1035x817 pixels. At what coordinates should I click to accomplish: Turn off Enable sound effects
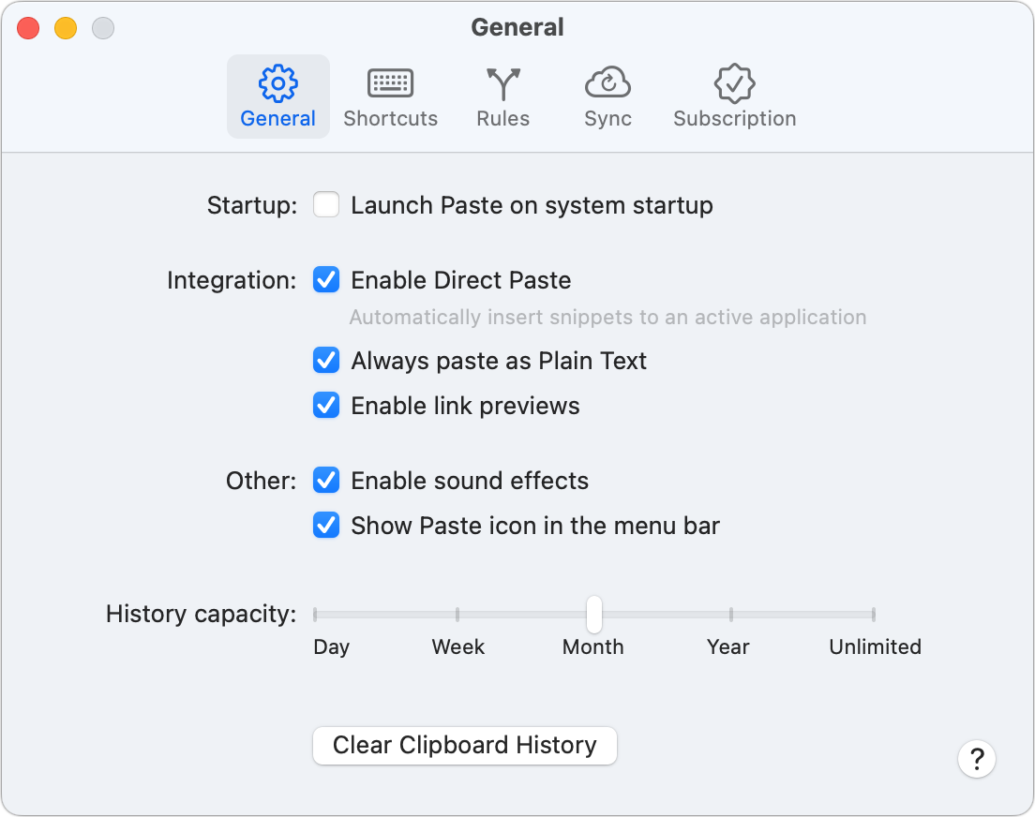(326, 481)
